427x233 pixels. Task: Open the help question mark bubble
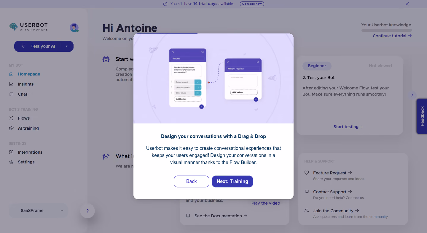pyautogui.click(x=87, y=211)
